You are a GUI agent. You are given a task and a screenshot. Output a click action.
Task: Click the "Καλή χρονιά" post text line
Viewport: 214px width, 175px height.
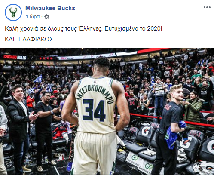pos(83,29)
